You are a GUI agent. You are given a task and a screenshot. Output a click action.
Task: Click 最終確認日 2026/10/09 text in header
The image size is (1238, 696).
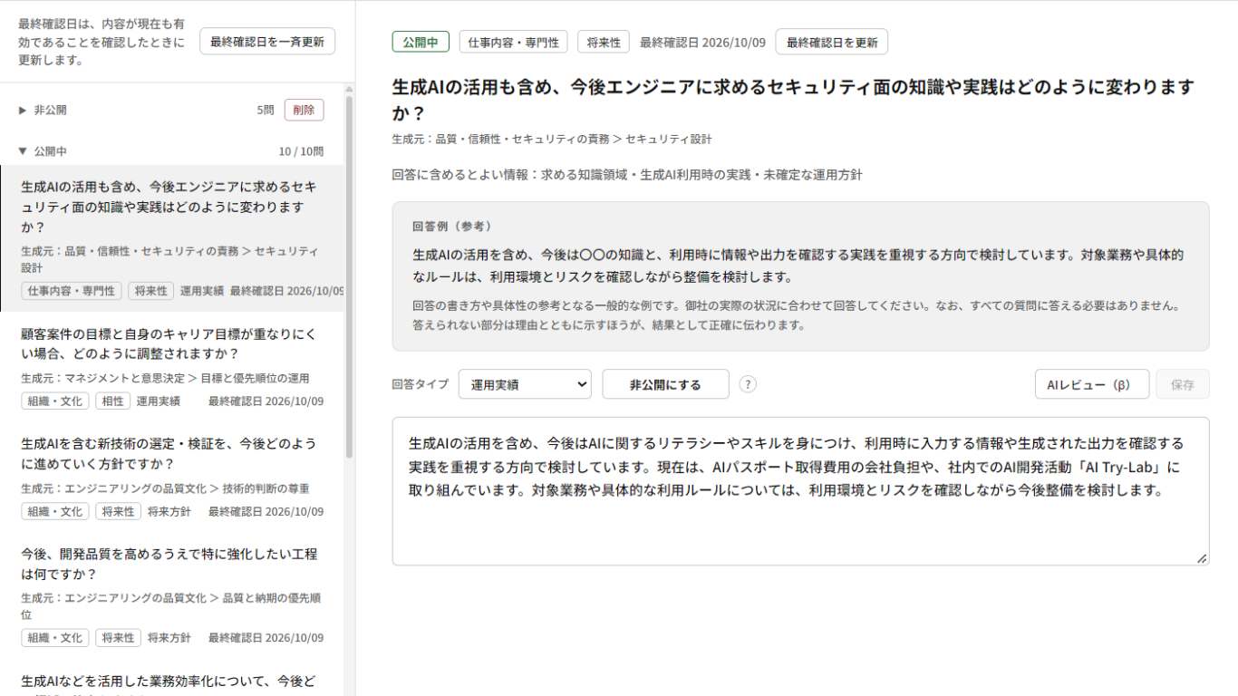[702, 43]
